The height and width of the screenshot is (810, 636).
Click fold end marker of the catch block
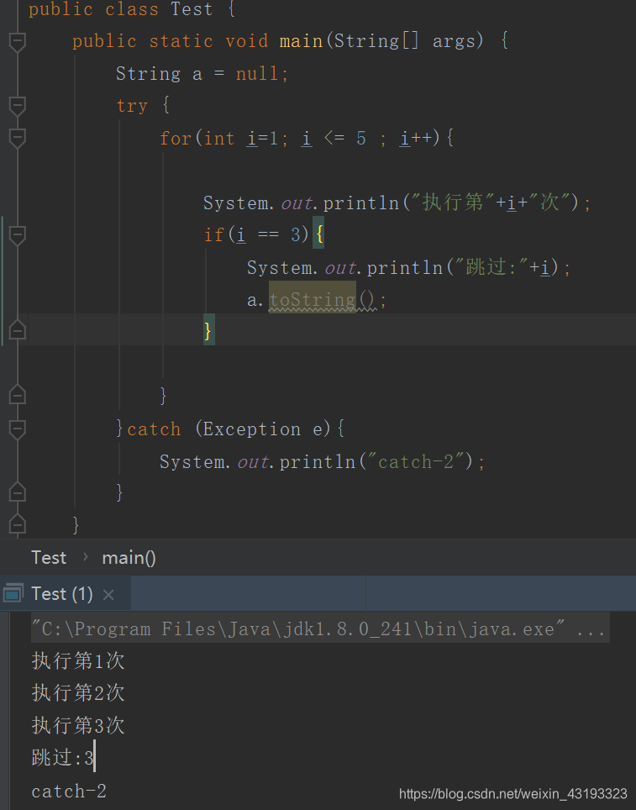tap(17, 492)
